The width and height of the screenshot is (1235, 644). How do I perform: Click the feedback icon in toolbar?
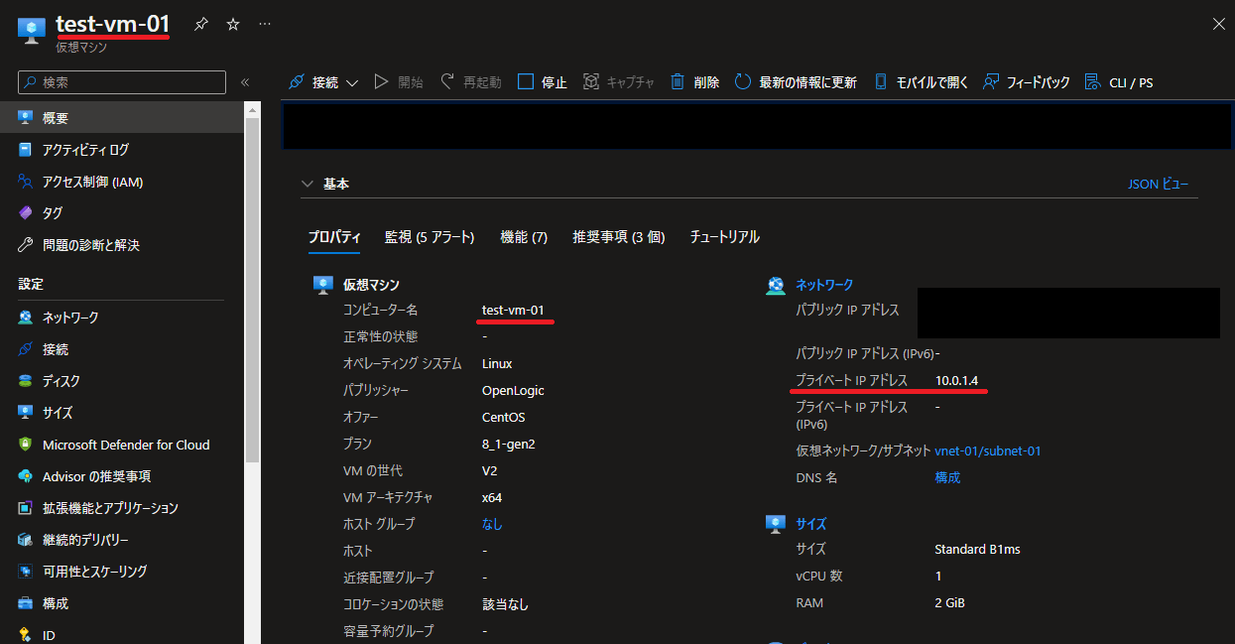(990, 82)
